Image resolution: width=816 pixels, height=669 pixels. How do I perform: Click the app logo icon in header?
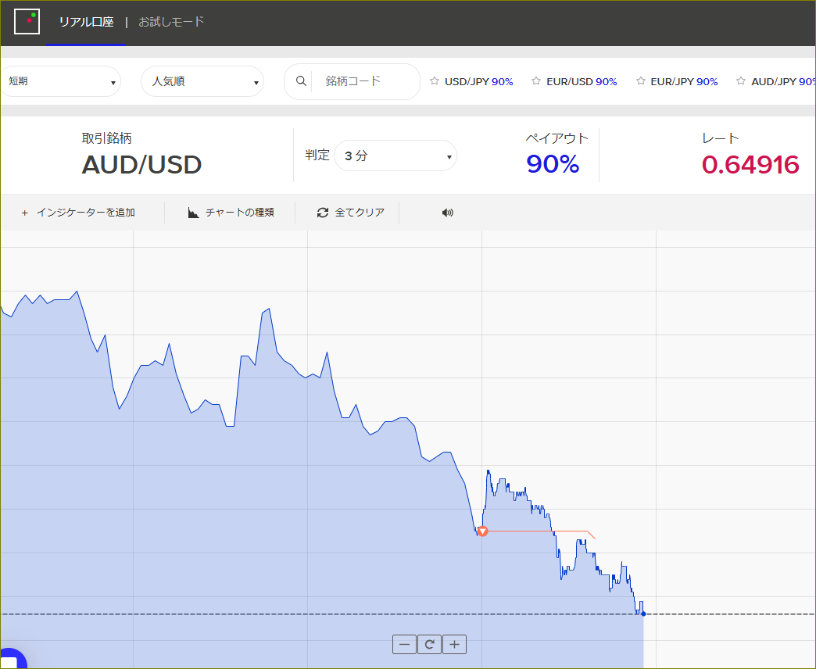coord(27,22)
